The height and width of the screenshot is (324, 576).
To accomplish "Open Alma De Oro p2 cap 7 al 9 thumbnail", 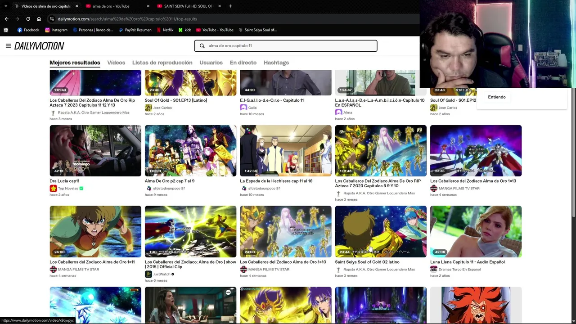I will [190, 151].
